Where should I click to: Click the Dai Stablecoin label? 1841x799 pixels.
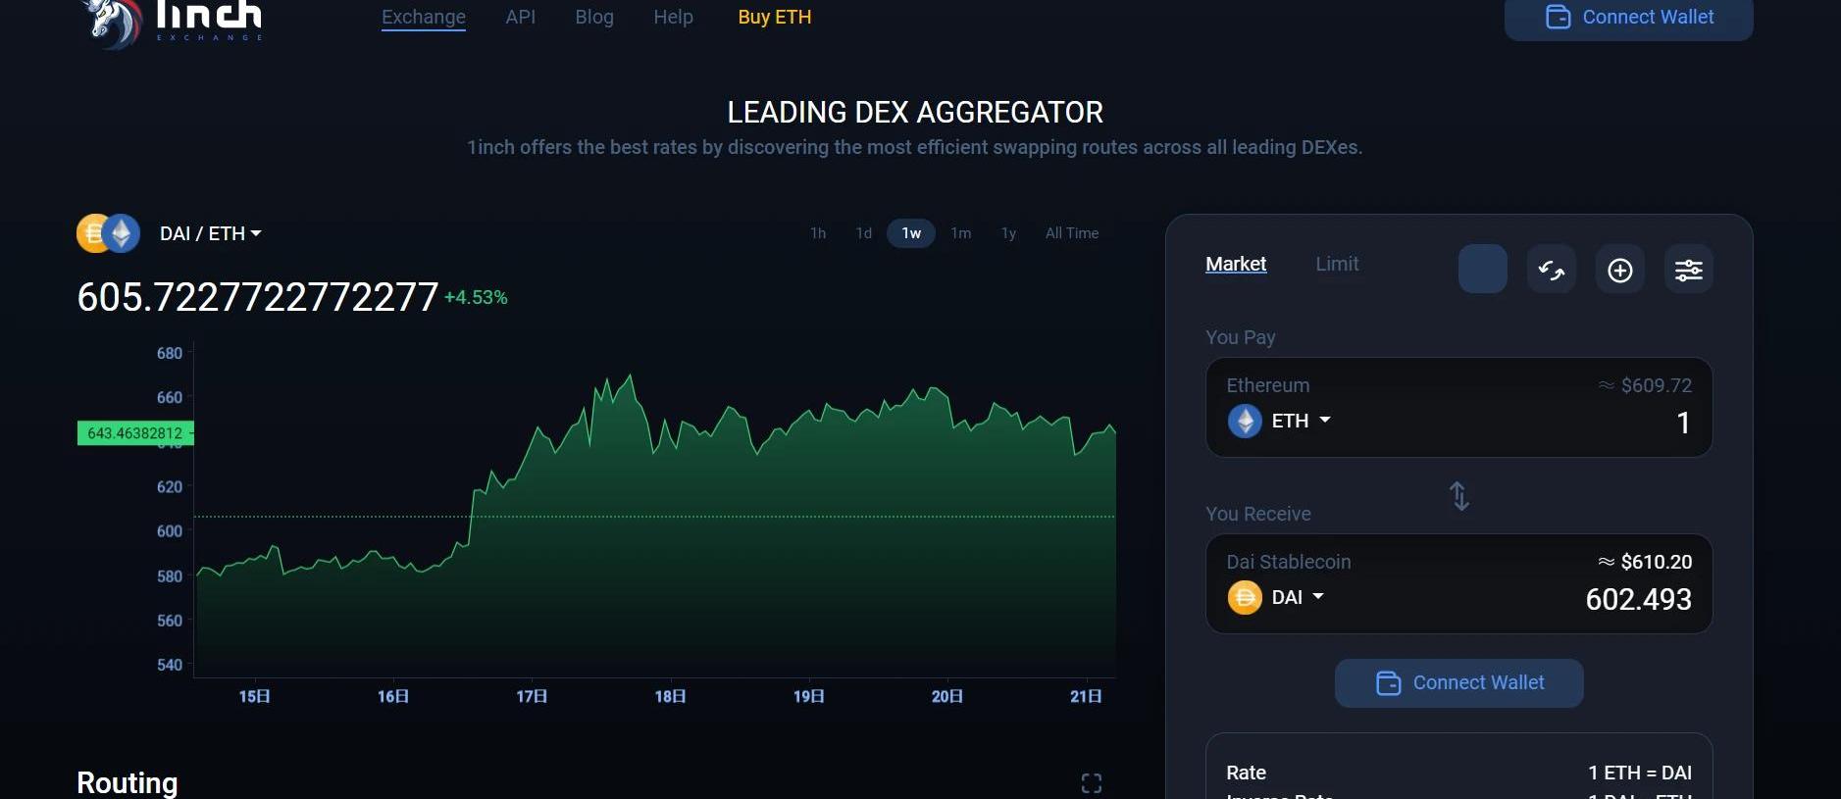coord(1289,562)
